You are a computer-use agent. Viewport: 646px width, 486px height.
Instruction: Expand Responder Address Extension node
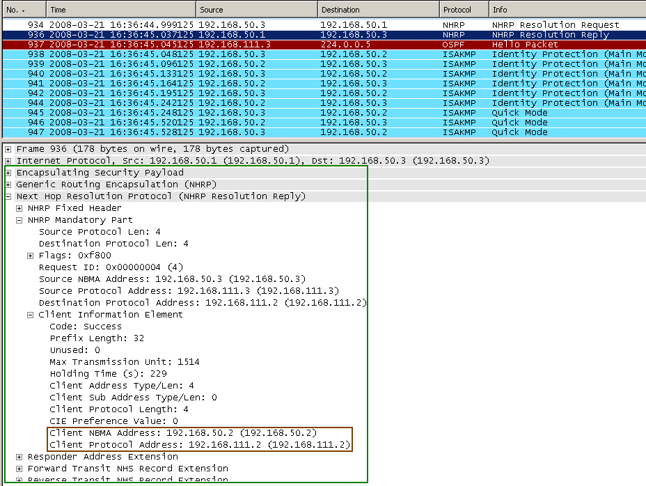coord(19,457)
